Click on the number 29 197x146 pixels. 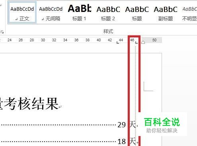121,125
